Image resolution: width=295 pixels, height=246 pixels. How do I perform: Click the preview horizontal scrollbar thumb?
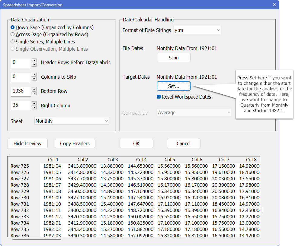pyautogui.click(x=37, y=240)
